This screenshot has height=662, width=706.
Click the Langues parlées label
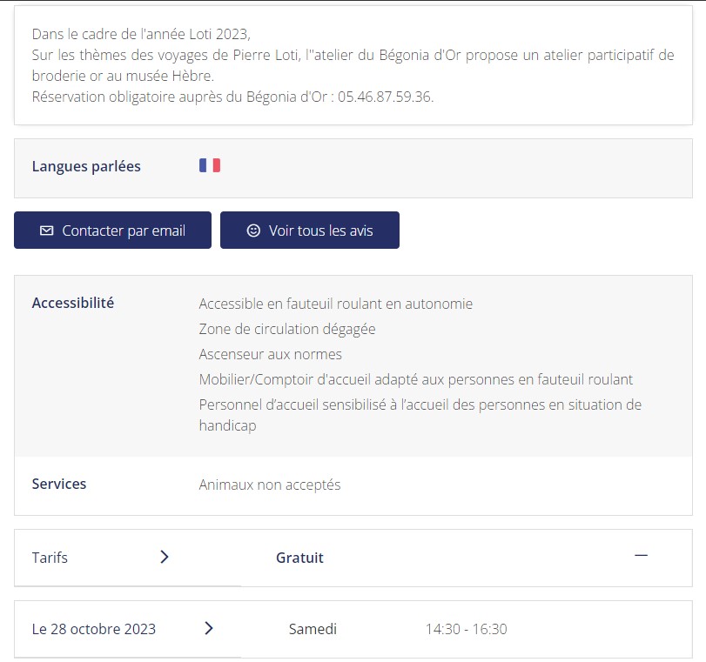[86, 166]
